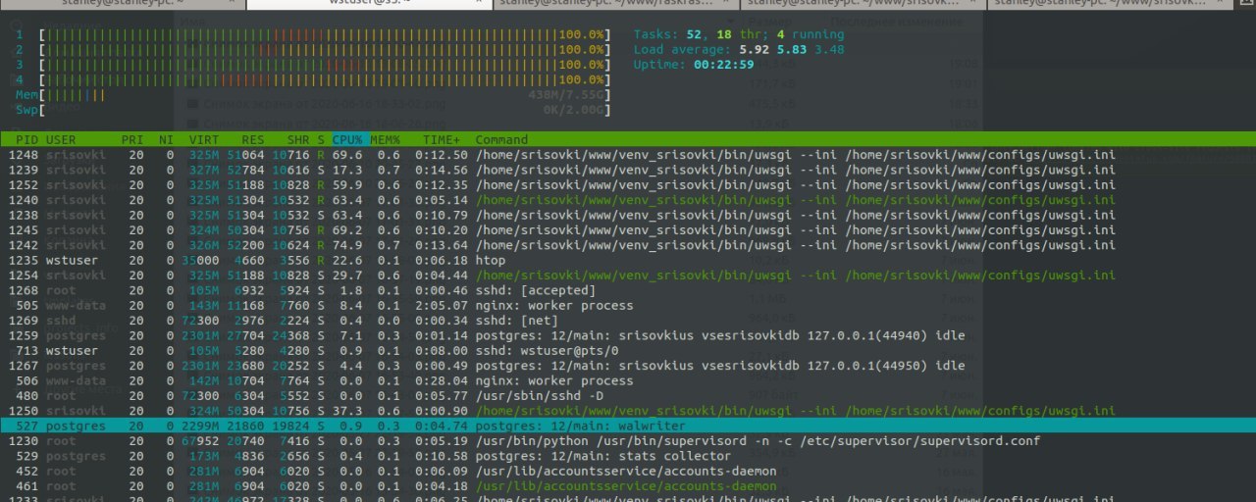This screenshot has width=1256, height=502.
Task: Select the uwsgi process with PID 1242
Action: [x=628, y=245]
